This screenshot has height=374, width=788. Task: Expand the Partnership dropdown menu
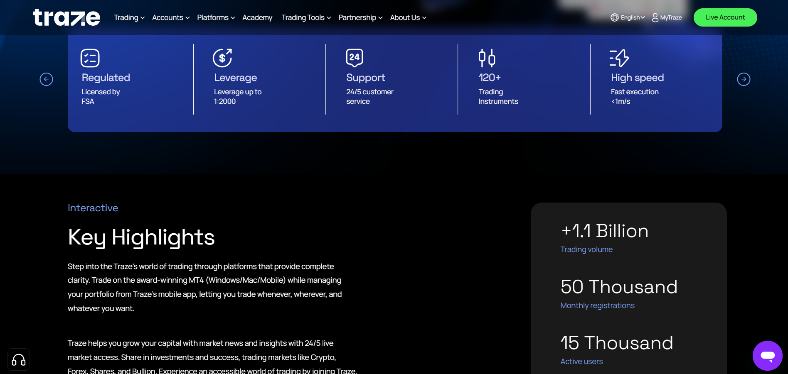coord(360,17)
